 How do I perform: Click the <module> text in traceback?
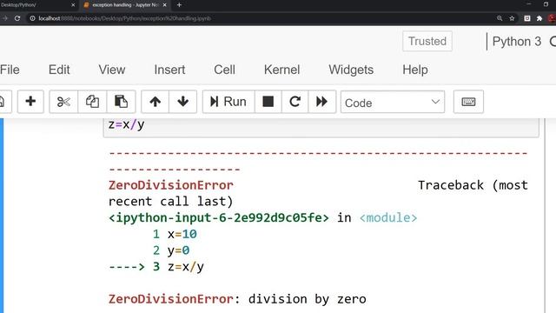point(388,217)
